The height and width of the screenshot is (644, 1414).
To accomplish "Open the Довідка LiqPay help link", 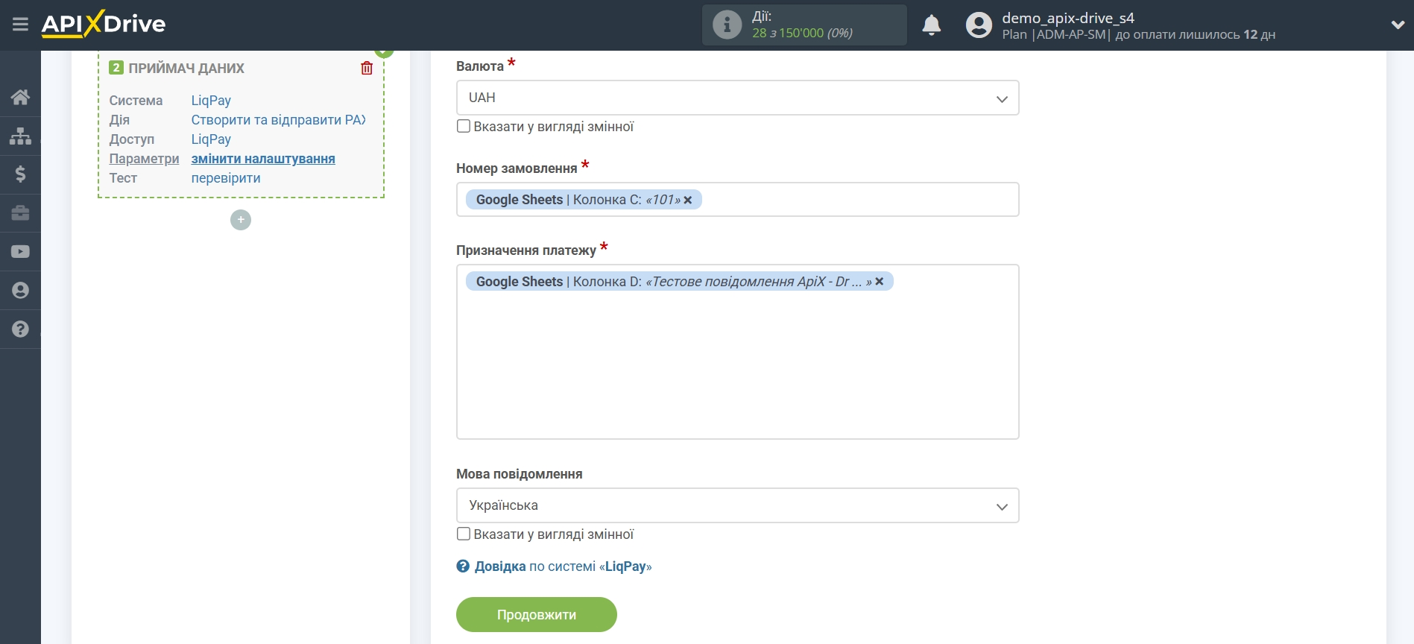I will click(x=563, y=566).
